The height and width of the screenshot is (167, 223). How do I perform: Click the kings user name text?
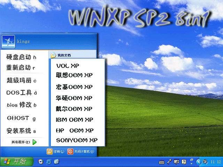[x=23, y=41]
